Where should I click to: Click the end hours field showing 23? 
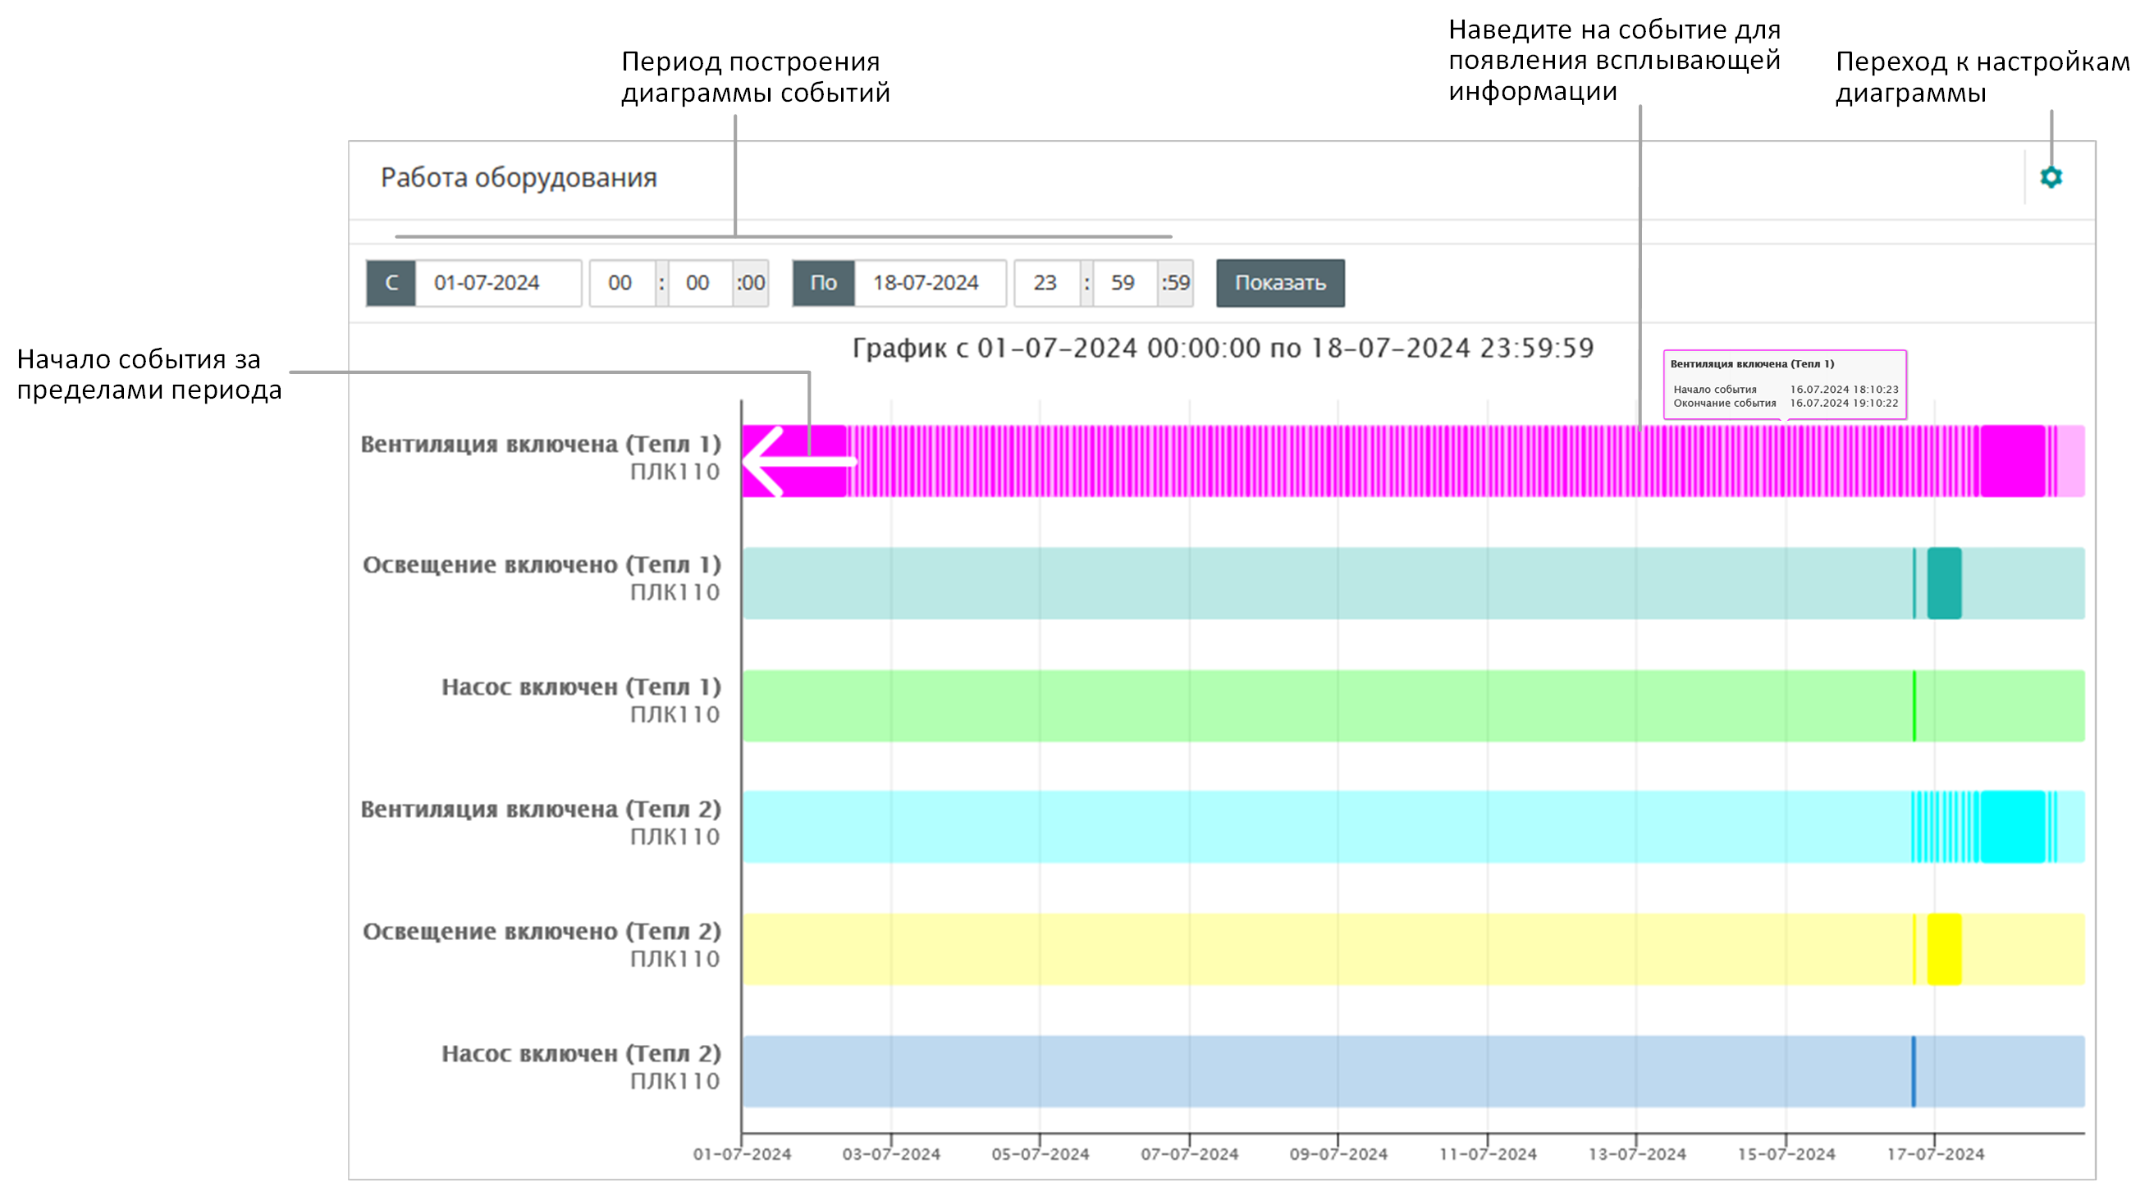pos(1045,282)
